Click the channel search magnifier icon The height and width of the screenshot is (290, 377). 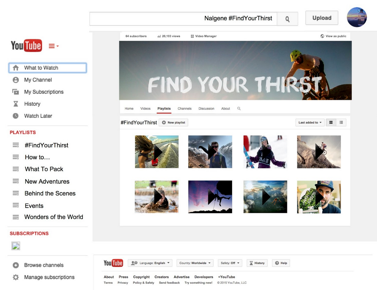[x=239, y=109]
